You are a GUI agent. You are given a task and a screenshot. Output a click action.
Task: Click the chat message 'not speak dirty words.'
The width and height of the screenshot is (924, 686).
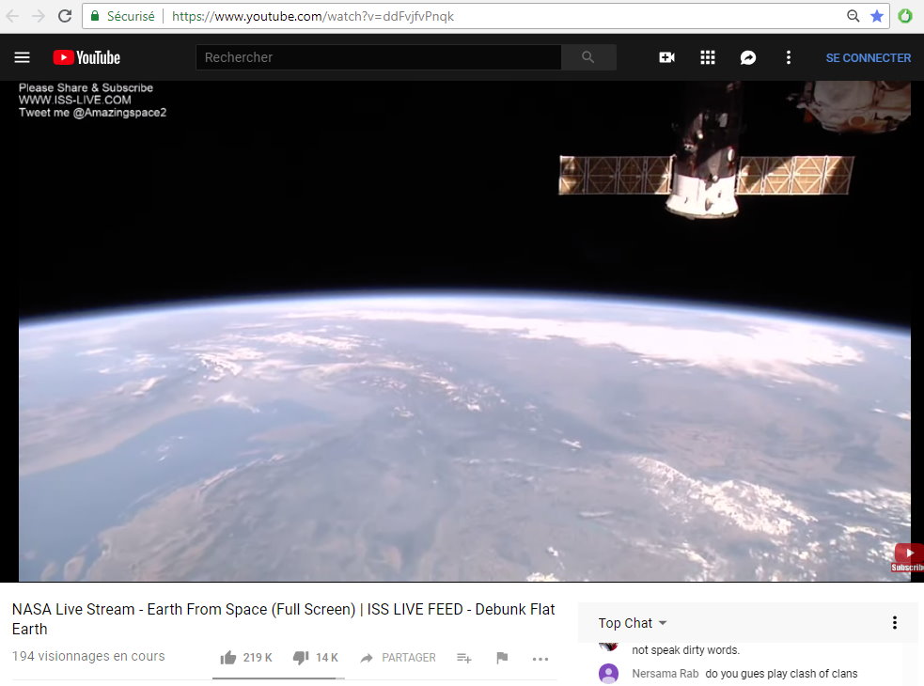(685, 650)
